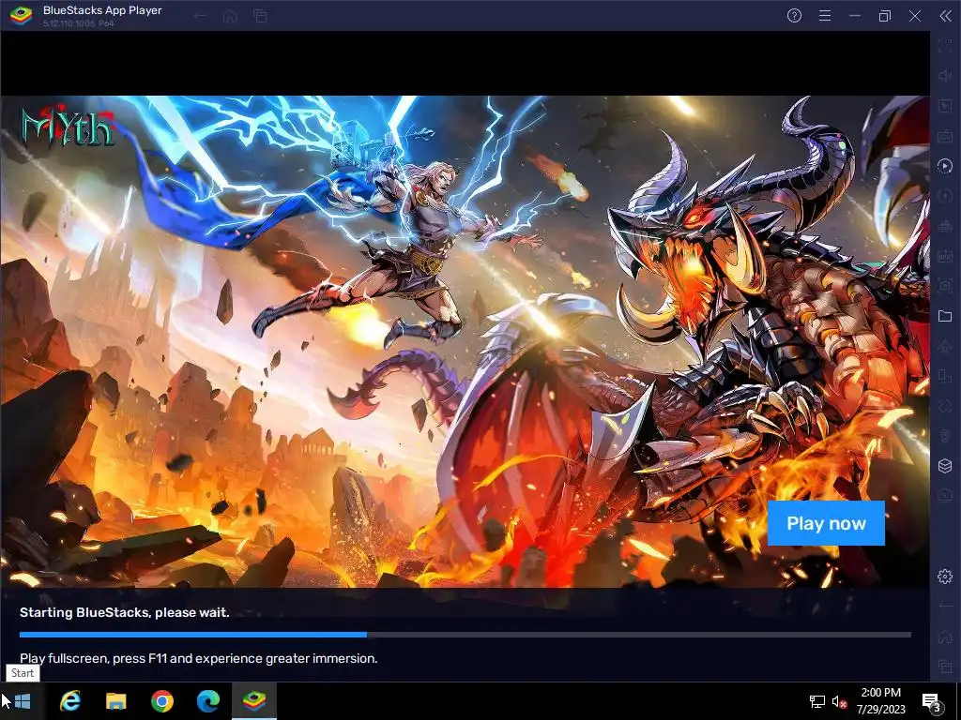Click the circular play sidebar icon

(x=945, y=166)
